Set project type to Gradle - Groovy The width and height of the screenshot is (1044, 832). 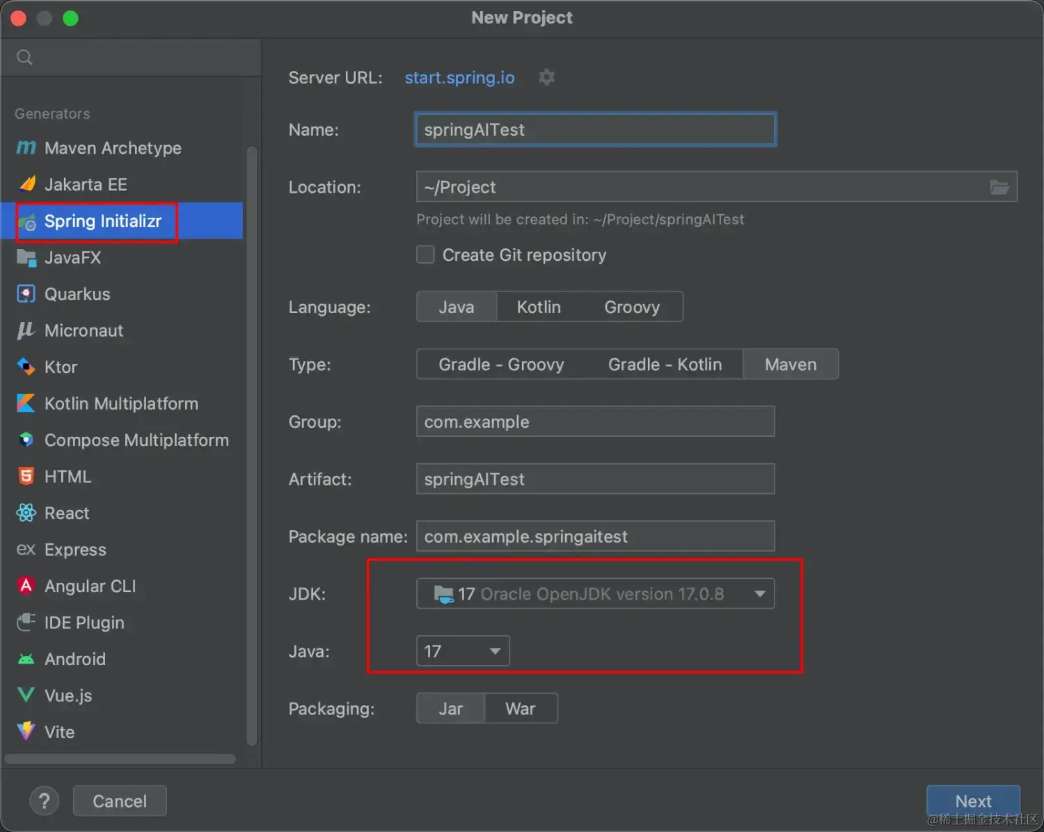click(501, 365)
